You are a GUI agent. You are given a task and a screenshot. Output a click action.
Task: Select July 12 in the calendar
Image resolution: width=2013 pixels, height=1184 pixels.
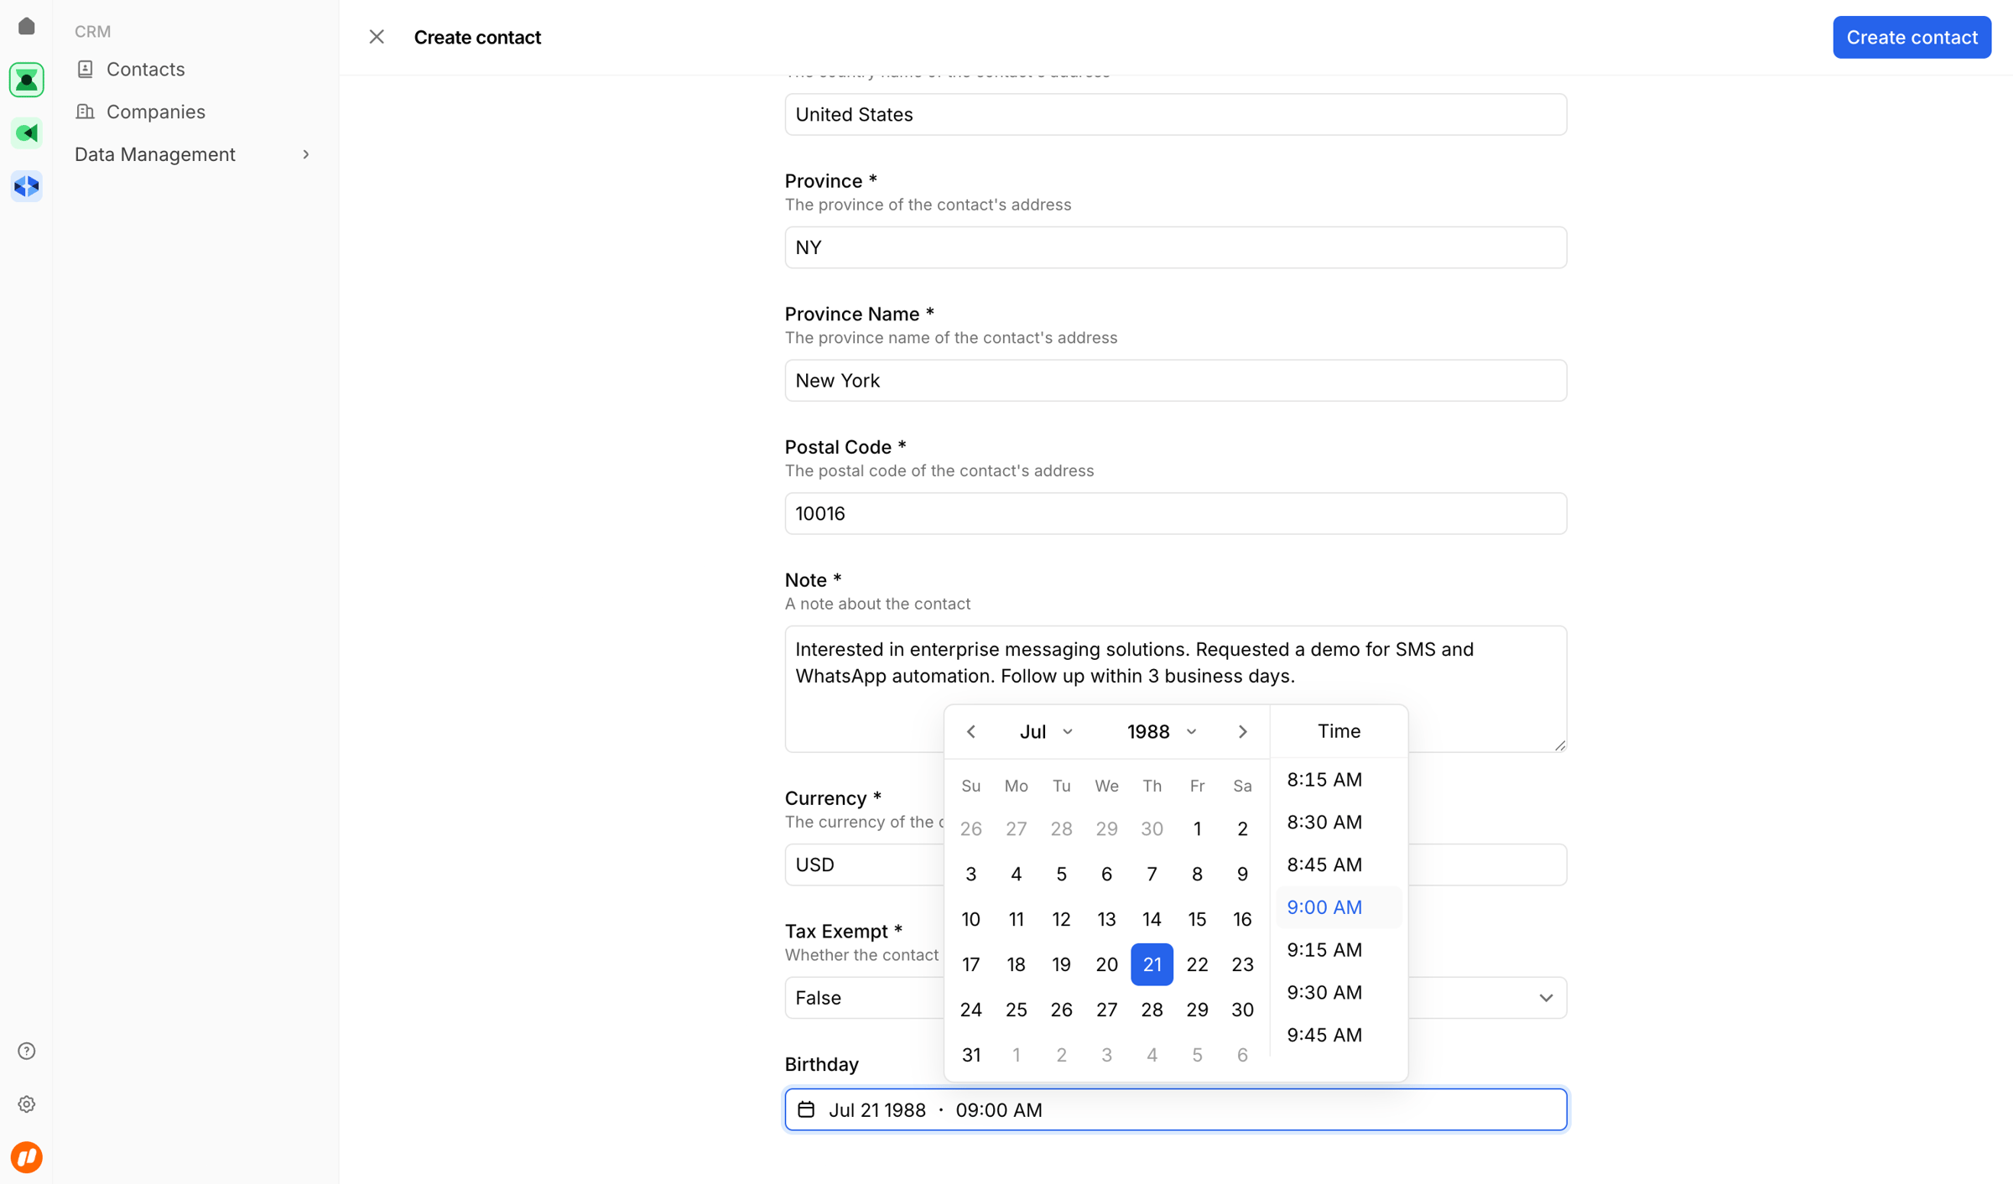1061,919
